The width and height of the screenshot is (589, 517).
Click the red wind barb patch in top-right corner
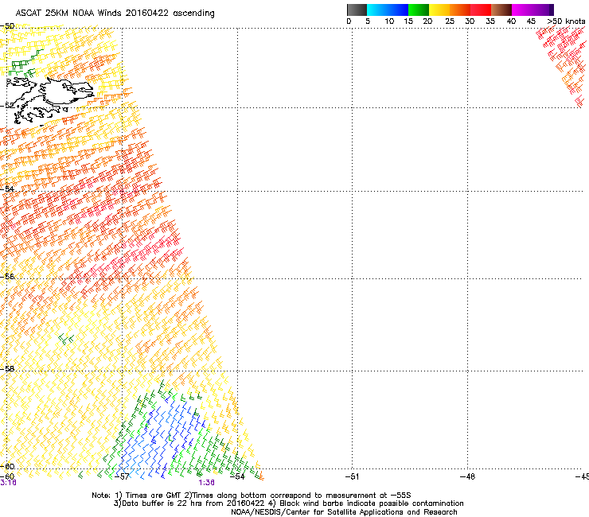pos(564,66)
